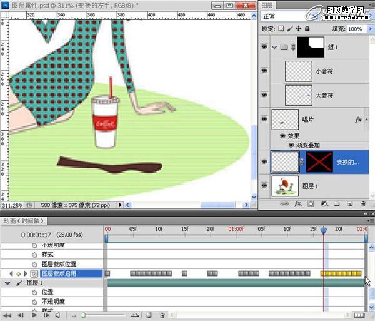Collapse 图层 1 track in timeline
Viewport: 375px width, 321px height.
(7, 283)
